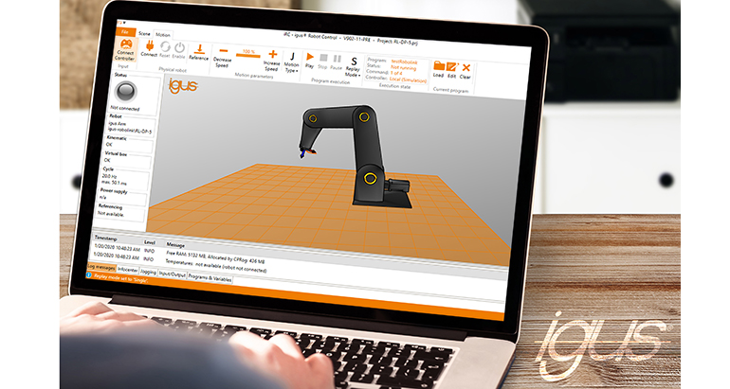Click the 100 % speed slider bar
This screenshot has height=389, width=730.
click(x=248, y=55)
